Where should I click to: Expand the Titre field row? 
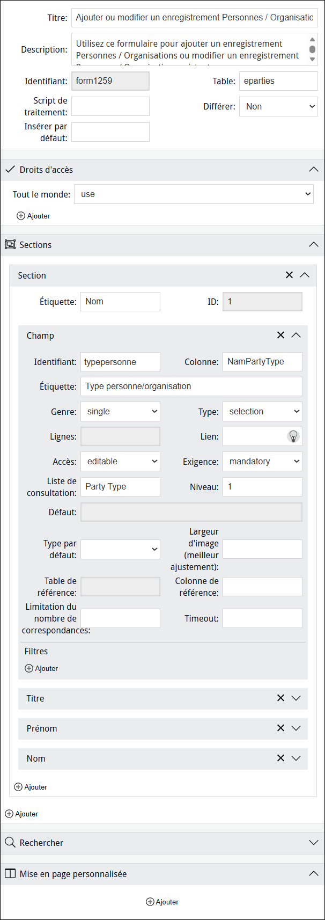[x=296, y=698]
